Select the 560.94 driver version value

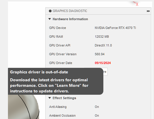100,54
